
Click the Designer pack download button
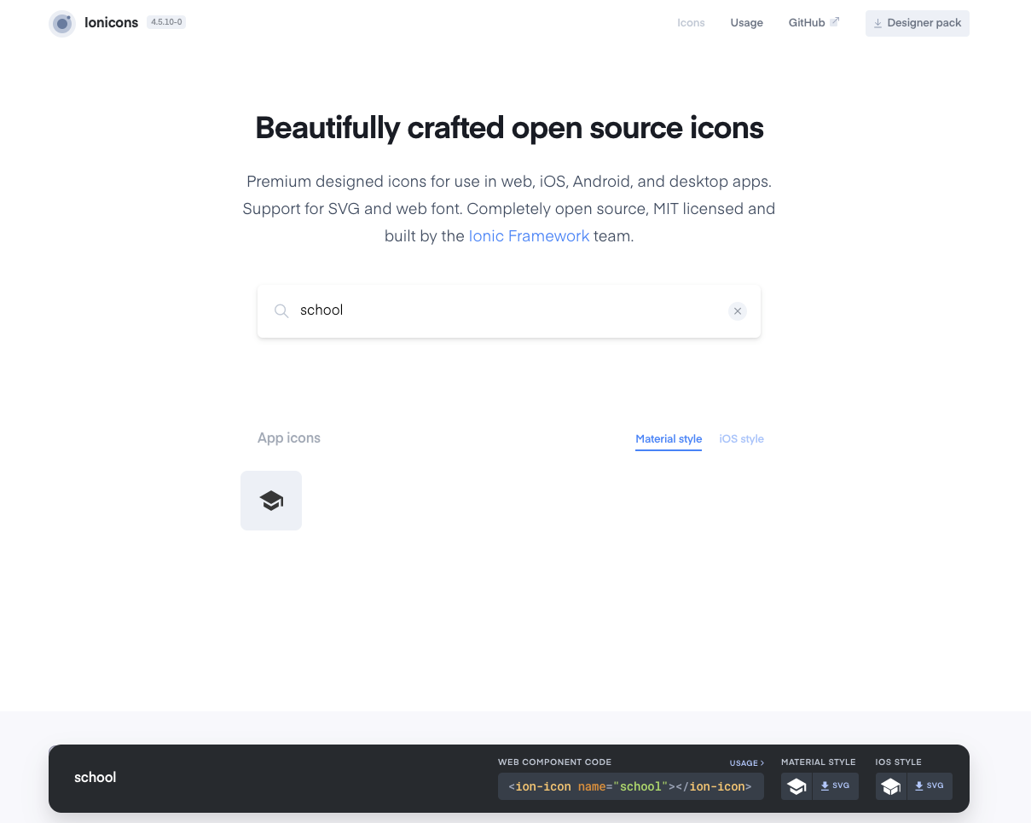pyautogui.click(x=917, y=23)
